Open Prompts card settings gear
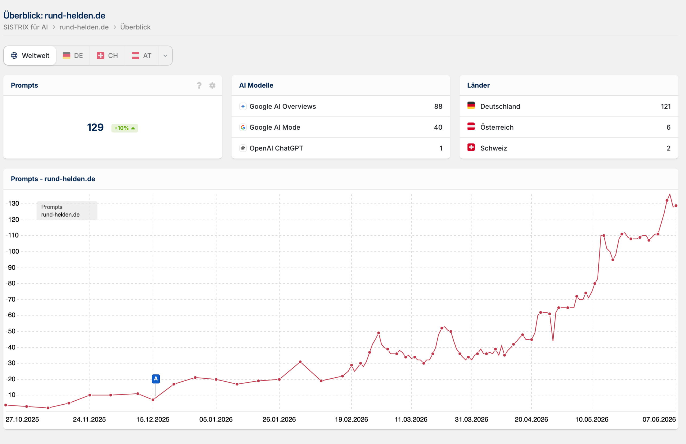The width and height of the screenshot is (686, 444). click(x=212, y=85)
